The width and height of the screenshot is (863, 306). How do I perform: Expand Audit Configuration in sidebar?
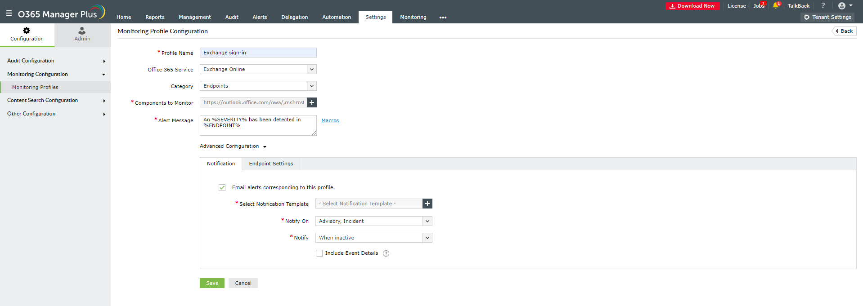[x=55, y=61]
